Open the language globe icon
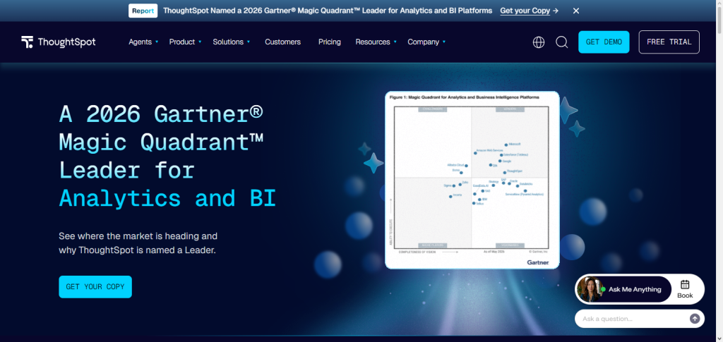The image size is (723, 342). [539, 42]
